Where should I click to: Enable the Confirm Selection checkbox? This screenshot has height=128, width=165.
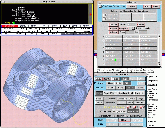click(100, 7)
